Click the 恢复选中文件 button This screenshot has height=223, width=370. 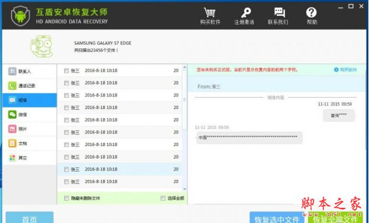pos(277,218)
